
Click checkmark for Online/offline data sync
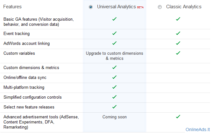(x=114, y=77)
